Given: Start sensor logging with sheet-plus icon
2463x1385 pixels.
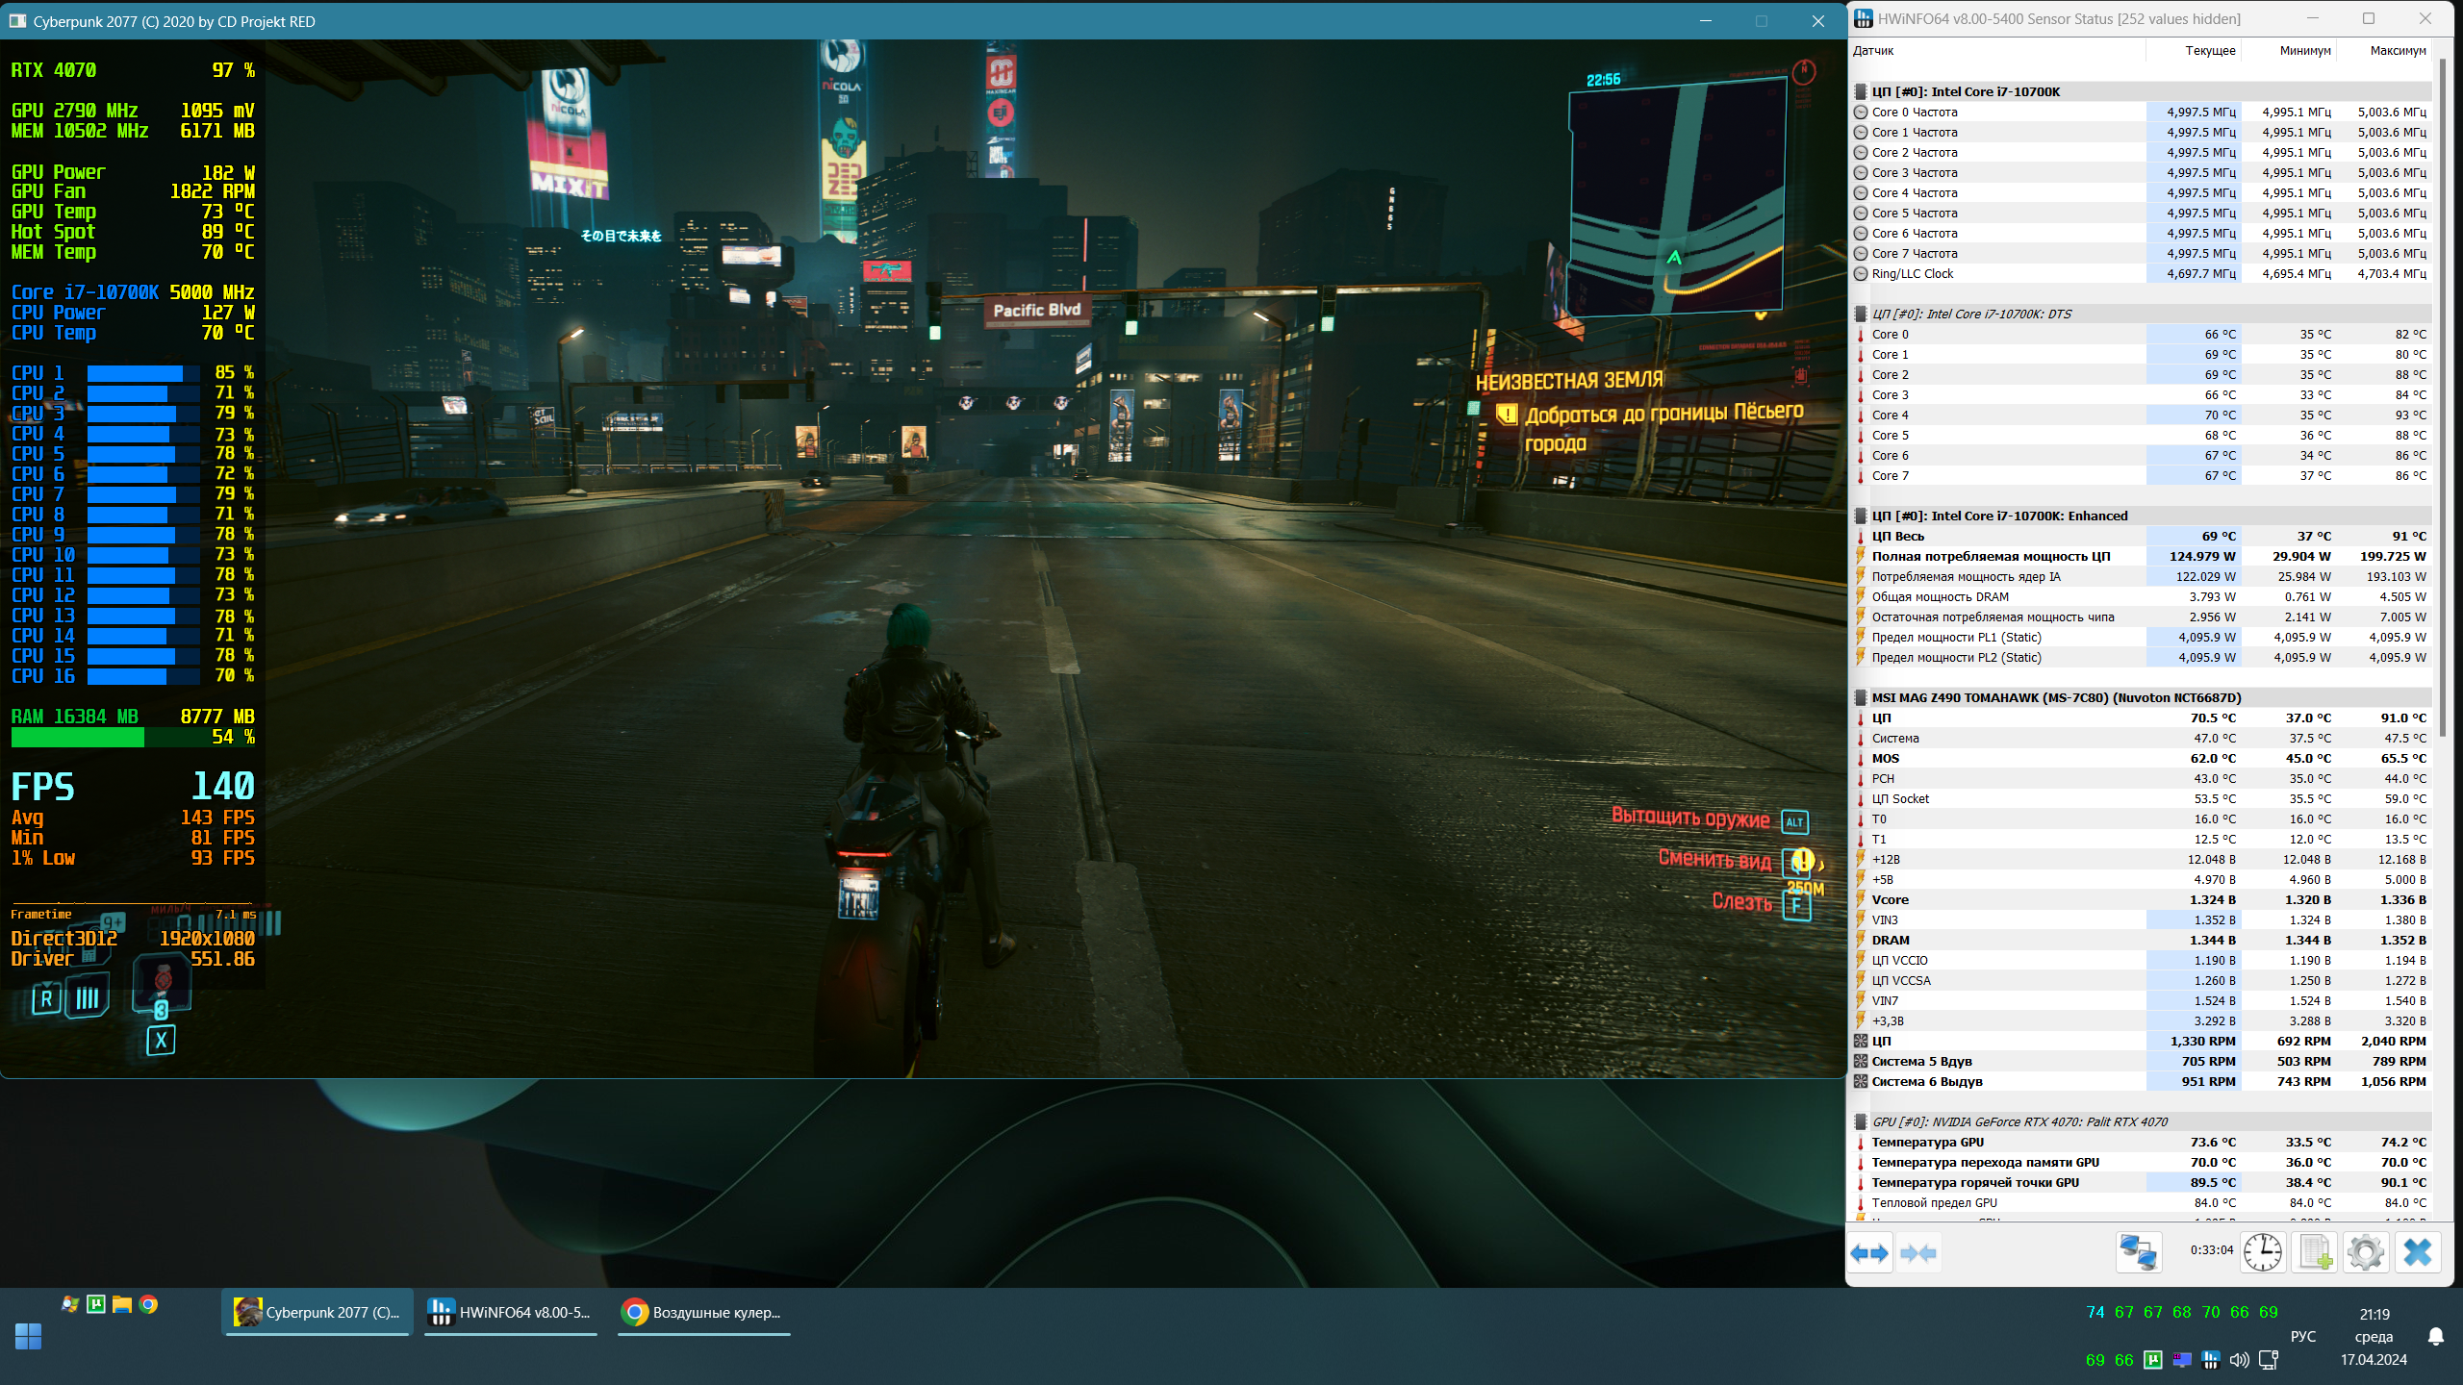Looking at the screenshot, I should (x=2315, y=1253).
